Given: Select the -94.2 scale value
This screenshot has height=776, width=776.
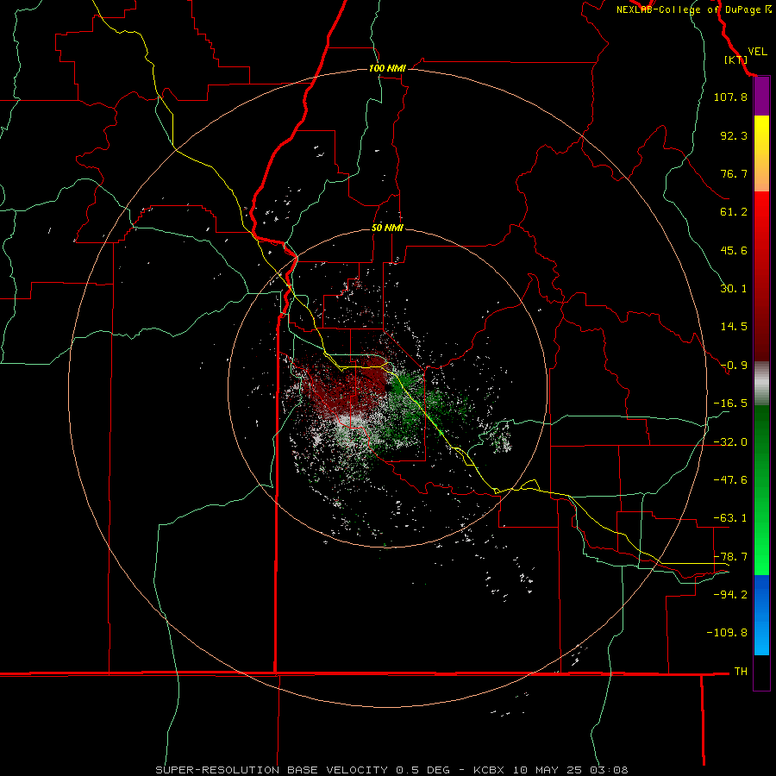Looking at the screenshot, I should click(x=730, y=594).
